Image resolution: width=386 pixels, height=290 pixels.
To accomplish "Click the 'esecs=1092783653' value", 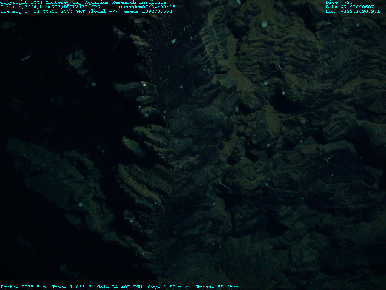I will point(148,11).
